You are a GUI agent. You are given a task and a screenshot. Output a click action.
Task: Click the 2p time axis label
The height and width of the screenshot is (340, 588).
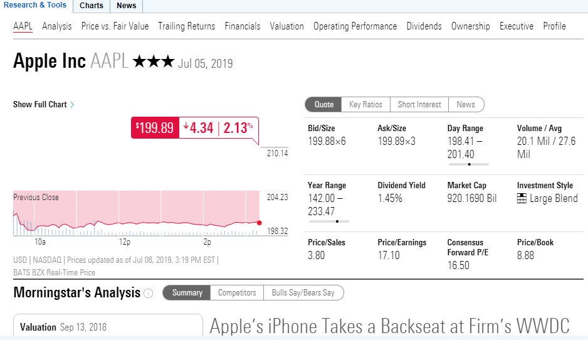207,242
